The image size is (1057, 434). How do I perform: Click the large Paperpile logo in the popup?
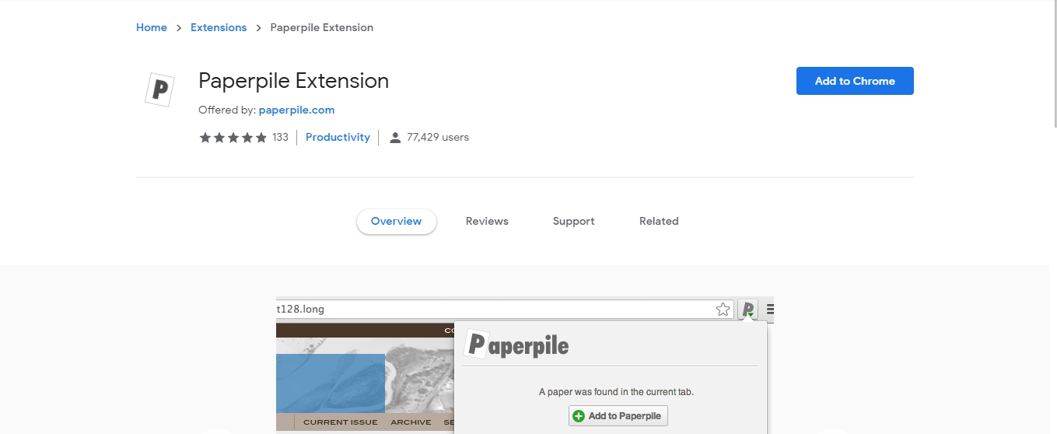click(x=516, y=345)
